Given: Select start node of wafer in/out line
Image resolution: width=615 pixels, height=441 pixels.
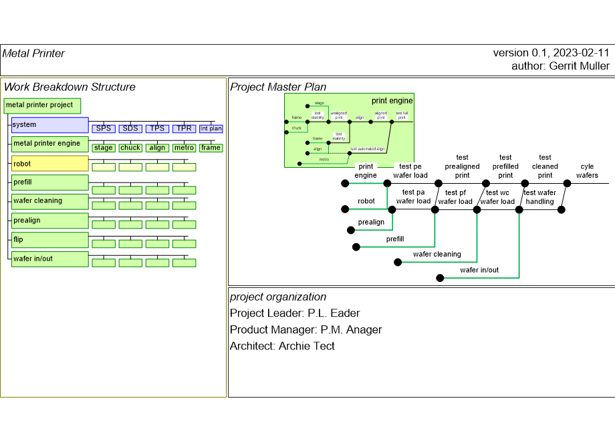Looking at the screenshot, I should [440, 278].
